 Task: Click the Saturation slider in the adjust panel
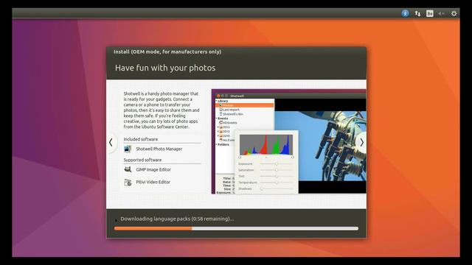(277, 170)
